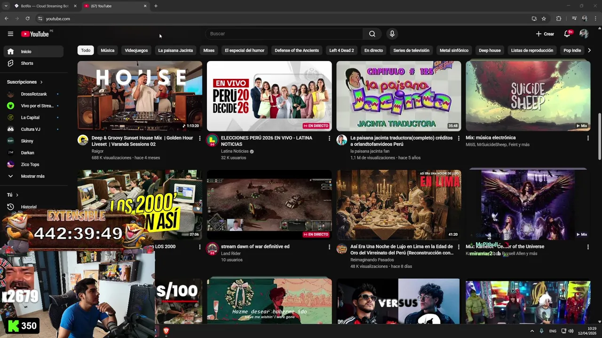Select the Listas de reproducción chip

532,50
